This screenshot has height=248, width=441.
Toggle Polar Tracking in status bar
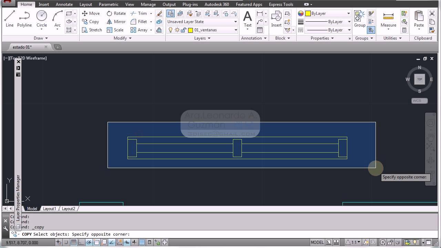(x=89, y=242)
